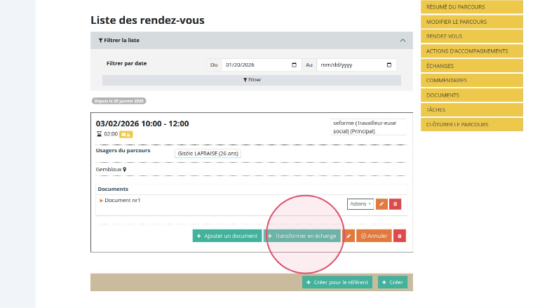The height and width of the screenshot is (308, 547).
Task: Edit Document nr1 with orange pencil icon
Action: pyautogui.click(x=381, y=204)
